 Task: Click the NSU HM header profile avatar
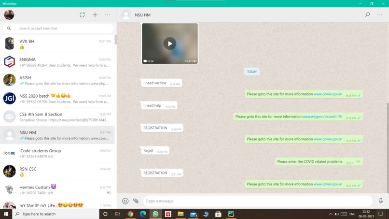126,15
